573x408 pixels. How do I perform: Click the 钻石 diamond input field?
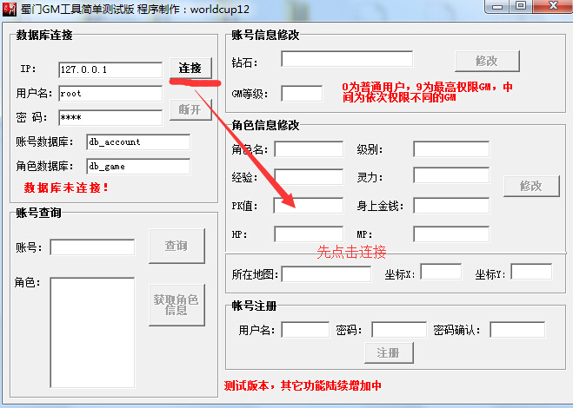[x=346, y=60]
